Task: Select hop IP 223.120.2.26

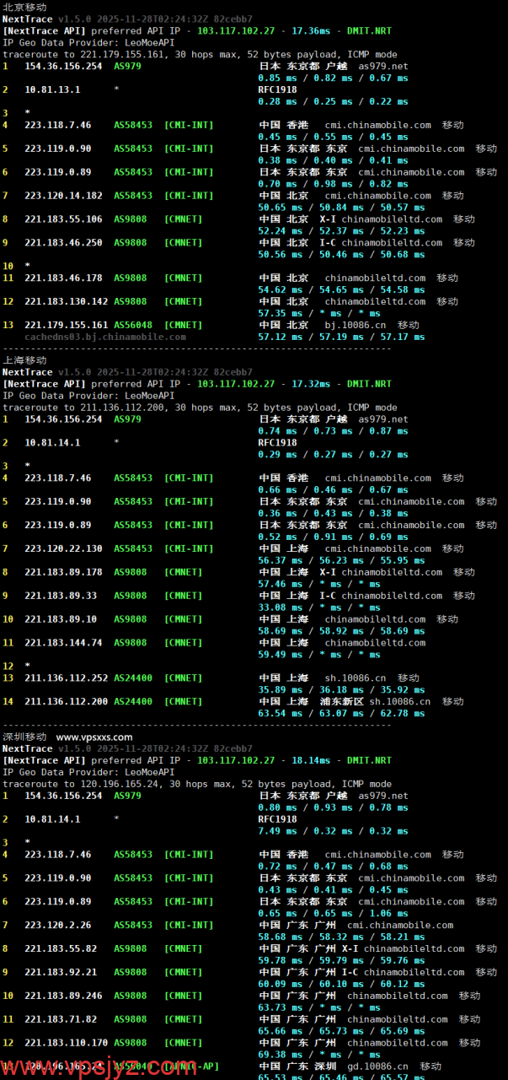Action: tap(58, 925)
